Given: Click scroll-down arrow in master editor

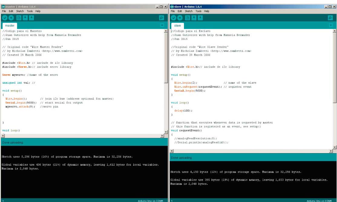Looking at the screenshot, I should point(166,132).
